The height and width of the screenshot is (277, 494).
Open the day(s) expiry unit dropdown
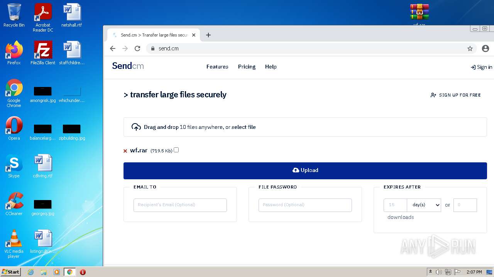(424, 205)
